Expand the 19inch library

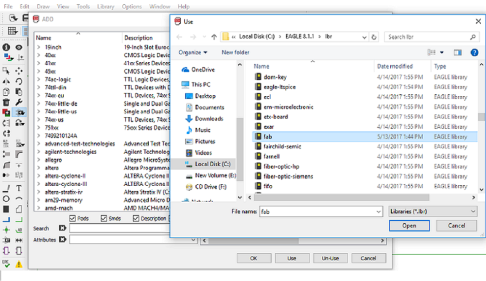coord(39,47)
